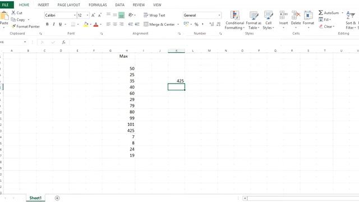Align text left
Viewport: 359px width, 202px height.
pyautogui.click(x=108, y=24)
